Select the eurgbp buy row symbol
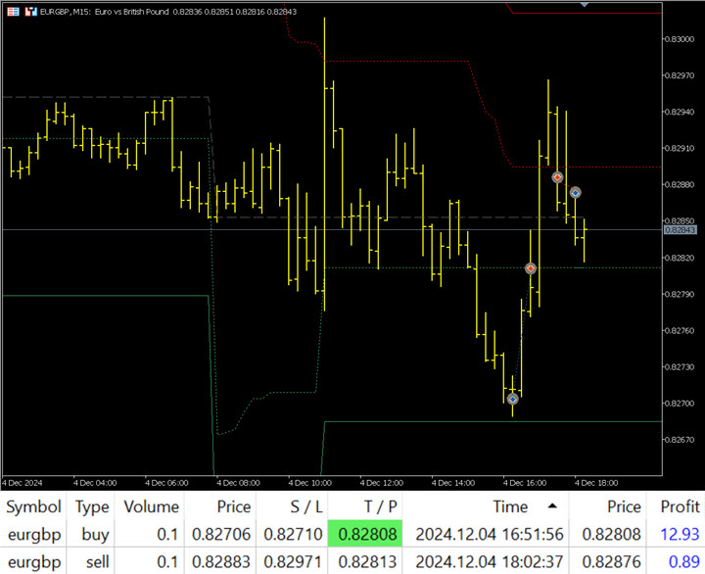Screen dimensions: 705x574 pyautogui.click(x=34, y=535)
